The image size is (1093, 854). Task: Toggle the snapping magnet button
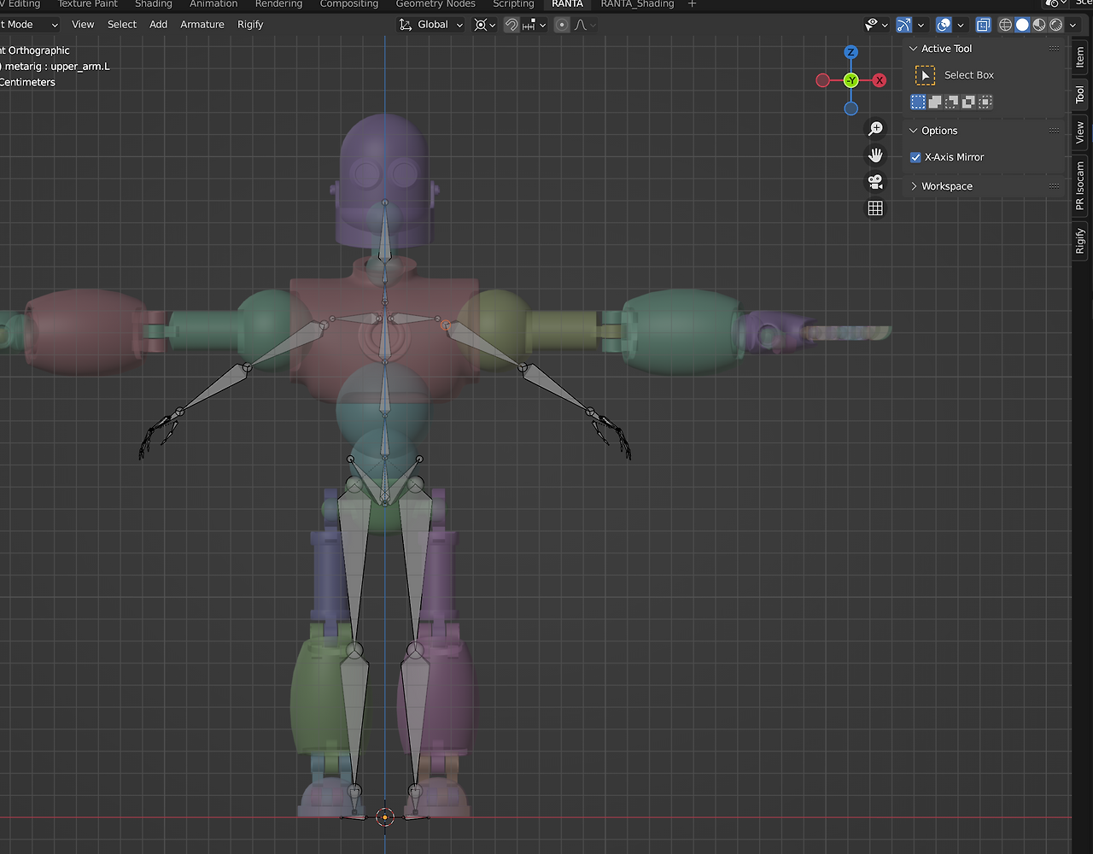tap(511, 25)
